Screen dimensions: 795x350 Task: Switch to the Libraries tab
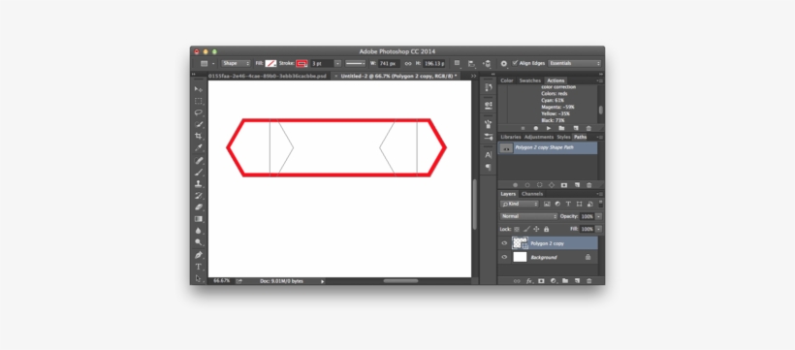click(511, 137)
